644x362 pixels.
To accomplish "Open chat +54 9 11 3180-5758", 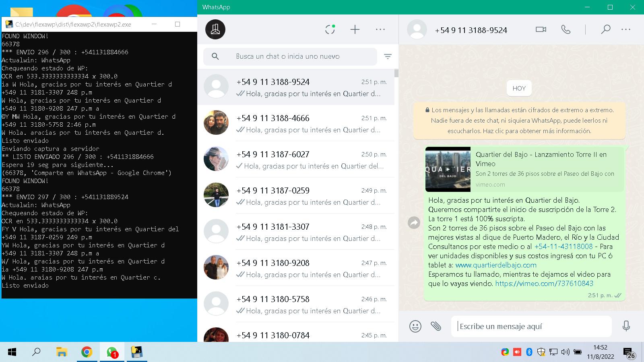I will (296, 304).
